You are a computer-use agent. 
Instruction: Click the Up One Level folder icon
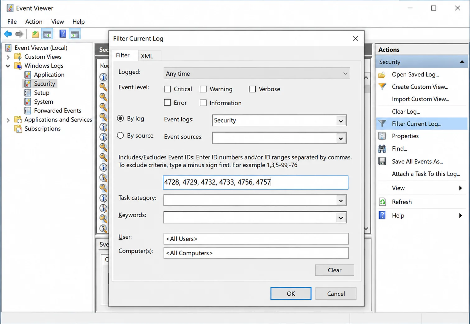coord(35,34)
